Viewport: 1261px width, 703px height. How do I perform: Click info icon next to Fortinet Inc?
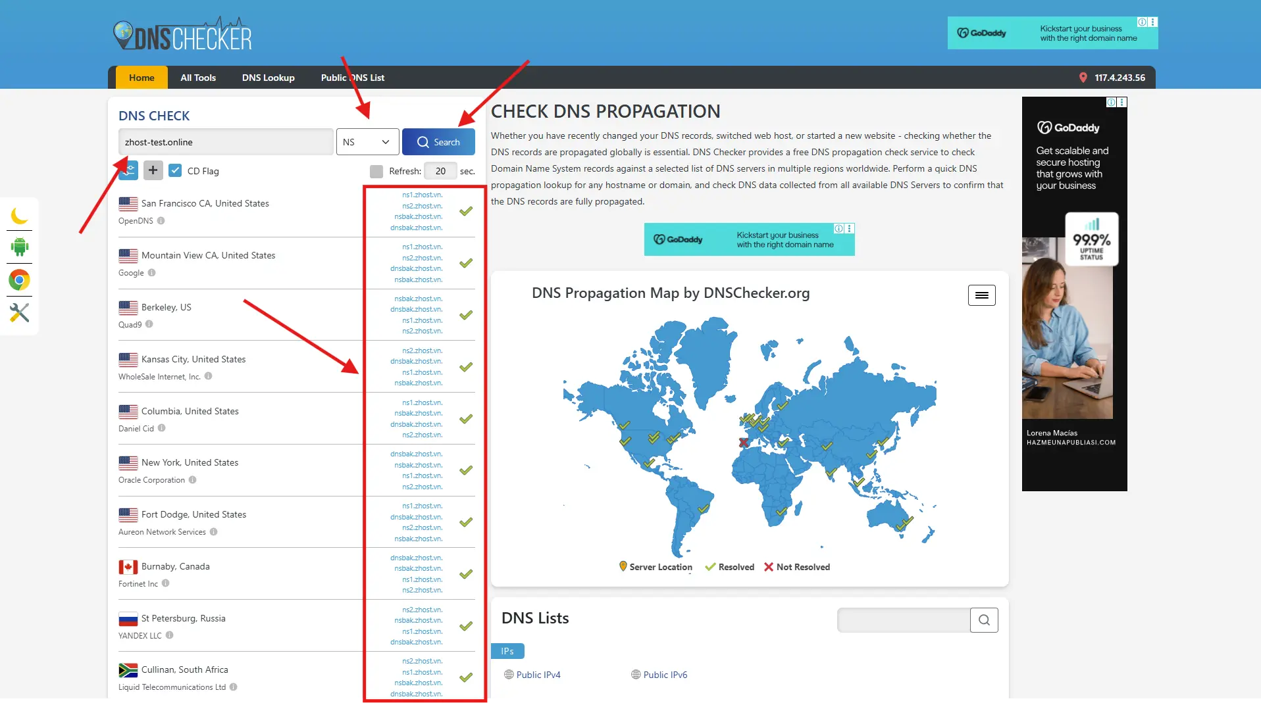click(165, 583)
